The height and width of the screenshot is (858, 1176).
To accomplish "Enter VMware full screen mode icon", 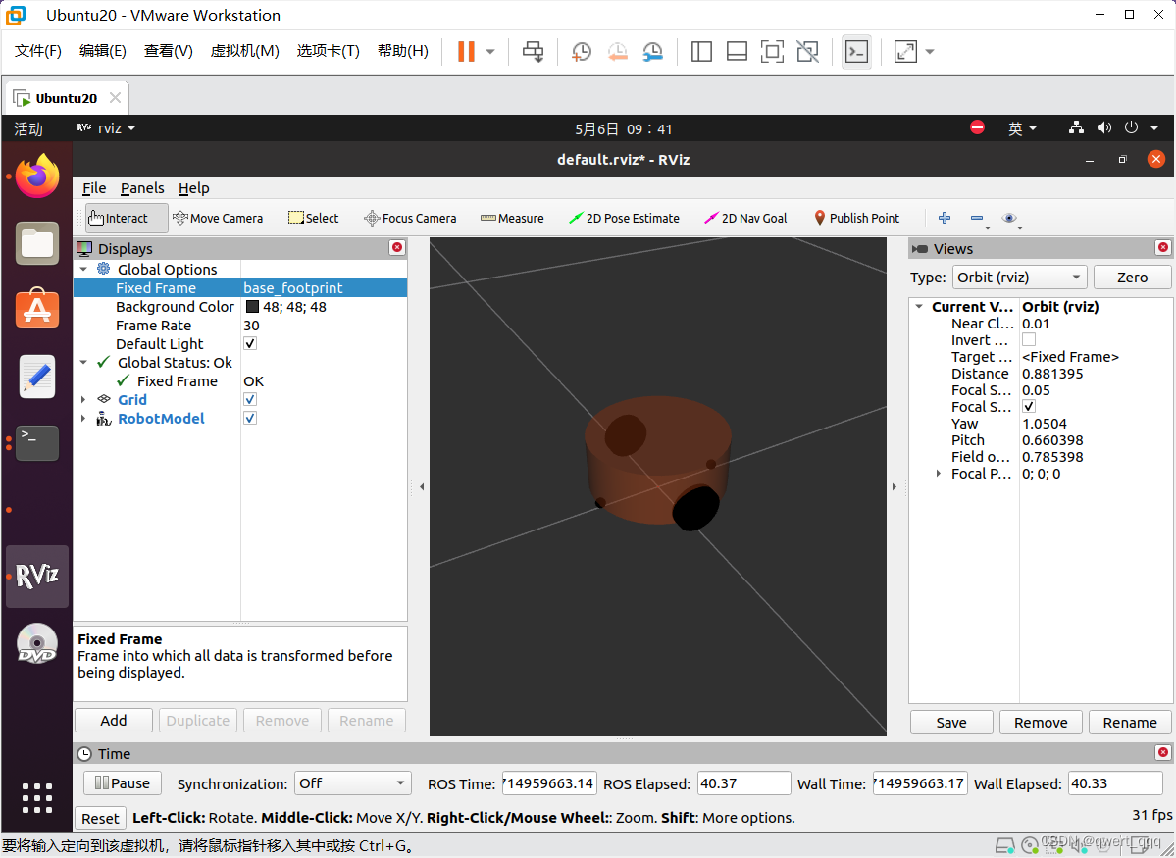I will coord(772,51).
